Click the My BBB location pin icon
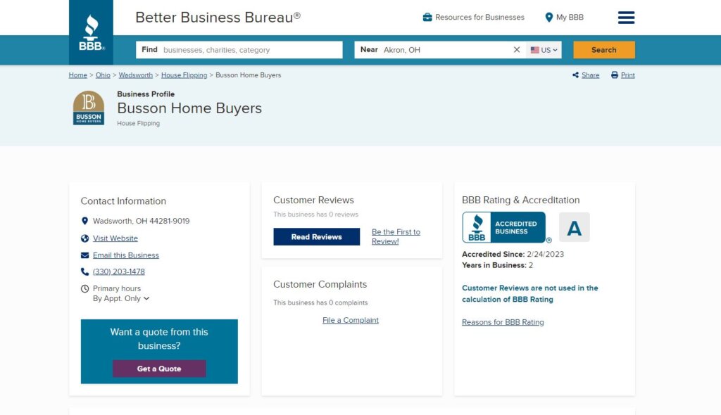The width and height of the screenshot is (721, 415). coord(548,18)
